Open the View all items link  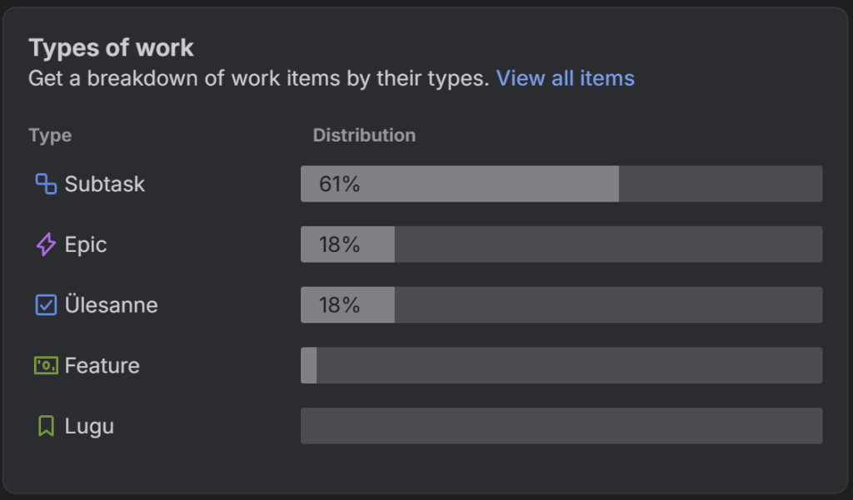coord(565,78)
